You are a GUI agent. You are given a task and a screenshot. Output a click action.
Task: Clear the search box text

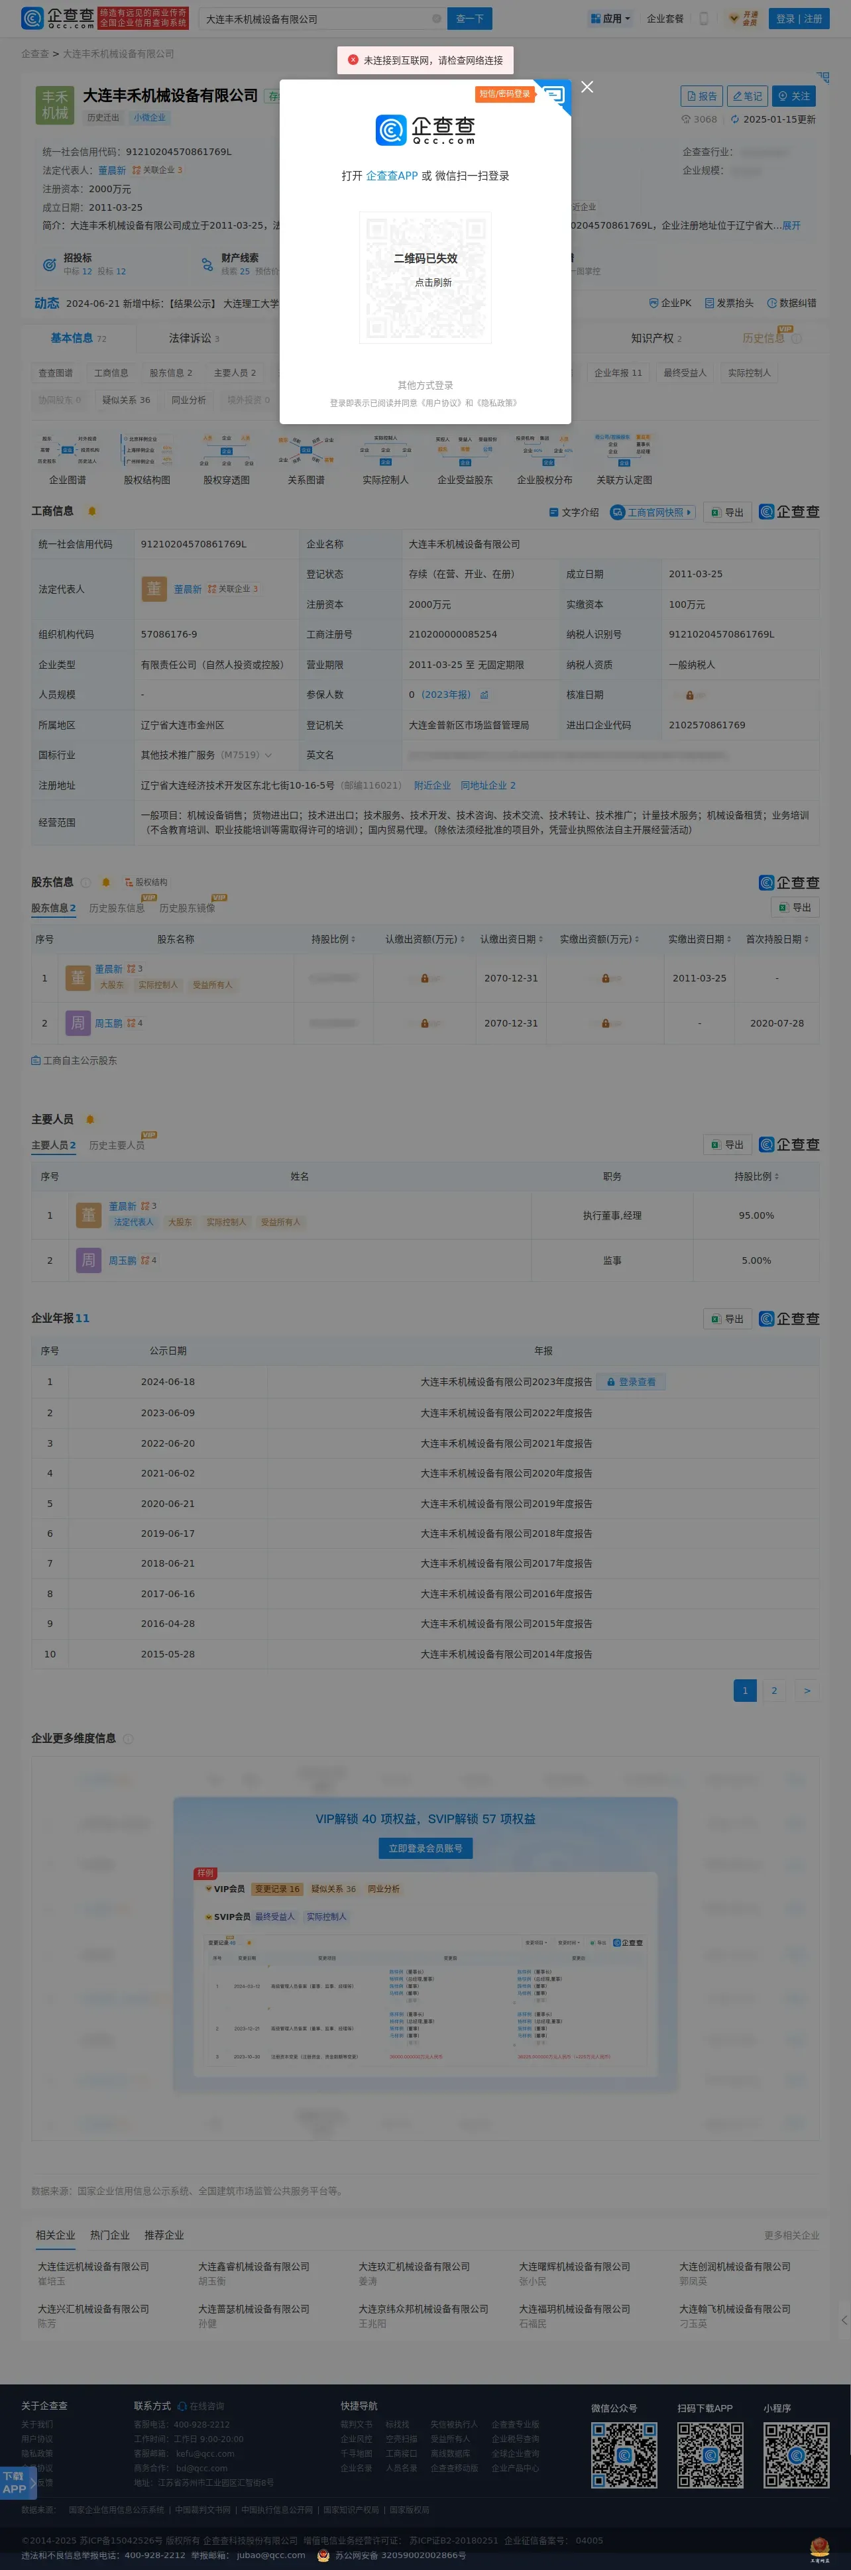(x=436, y=19)
